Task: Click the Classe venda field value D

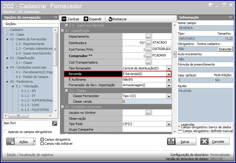Action: click(x=147, y=102)
